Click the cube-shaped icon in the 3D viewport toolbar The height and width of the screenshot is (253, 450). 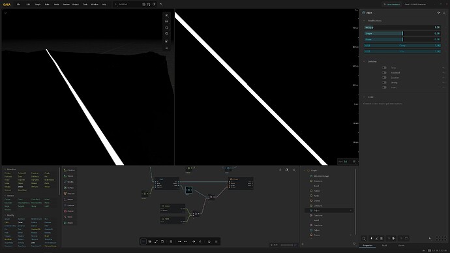pyautogui.click(x=167, y=34)
